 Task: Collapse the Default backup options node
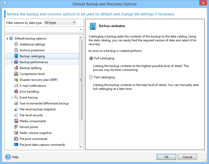point(7,38)
